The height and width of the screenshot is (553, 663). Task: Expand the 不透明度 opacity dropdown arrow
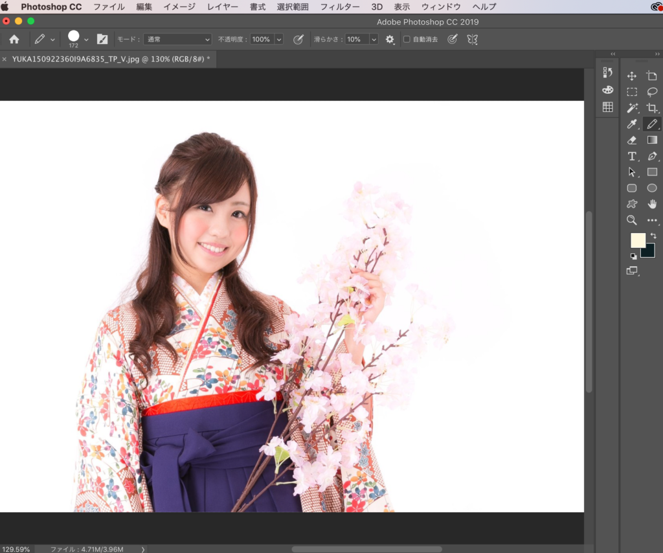click(x=279, y=39)
